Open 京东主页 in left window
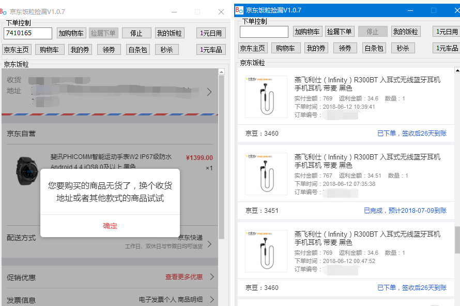The height and width of the screenshot is (306, 460). (17, 50)
